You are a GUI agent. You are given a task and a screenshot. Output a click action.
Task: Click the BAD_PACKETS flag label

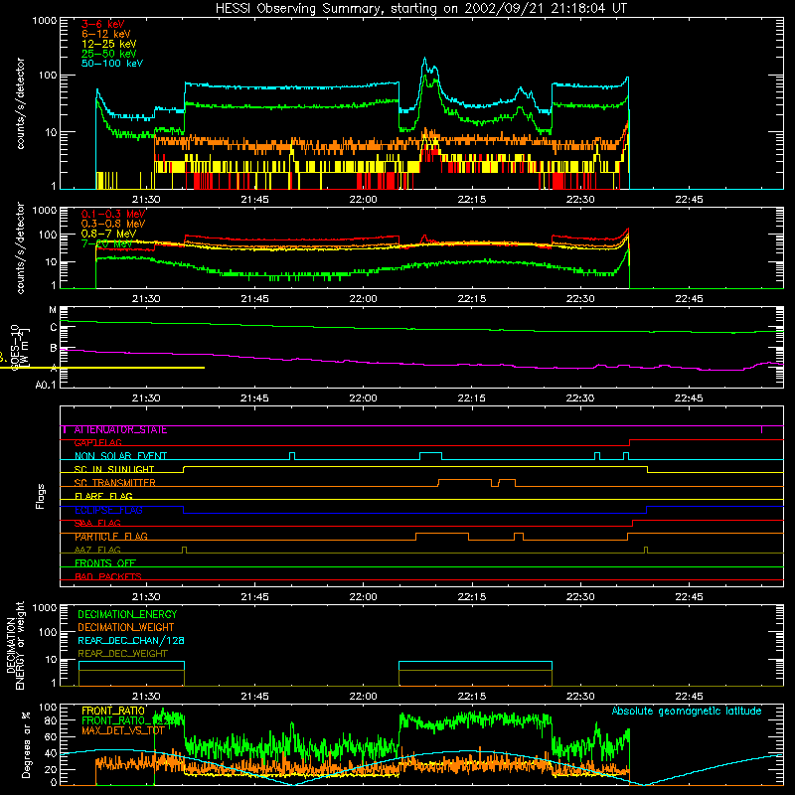(108, 576)
